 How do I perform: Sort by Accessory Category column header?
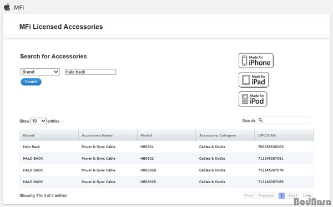pos(225,135)
